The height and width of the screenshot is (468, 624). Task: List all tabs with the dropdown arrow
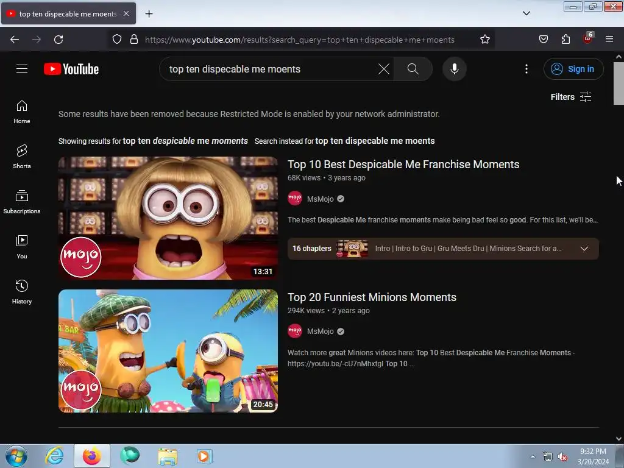click(x=526, y=13)
